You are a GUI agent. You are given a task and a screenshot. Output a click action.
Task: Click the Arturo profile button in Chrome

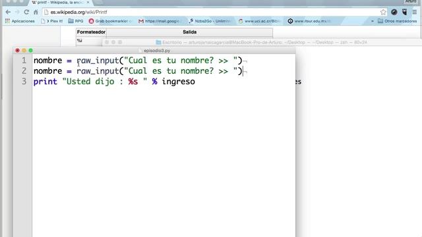410,1
